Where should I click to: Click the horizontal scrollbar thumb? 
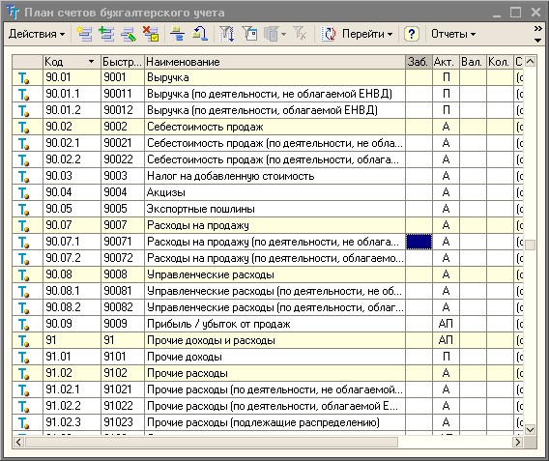212,442
